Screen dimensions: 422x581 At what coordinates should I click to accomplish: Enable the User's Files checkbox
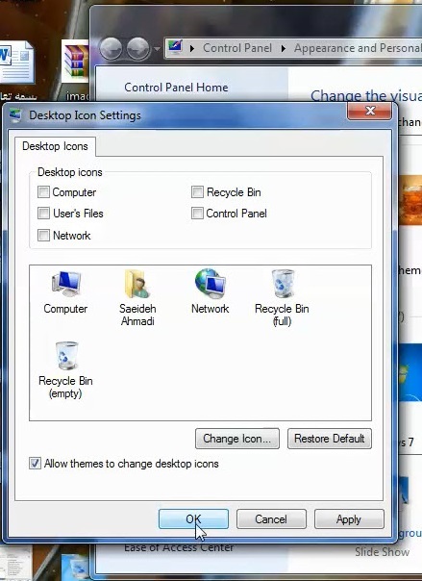(43, 213)
